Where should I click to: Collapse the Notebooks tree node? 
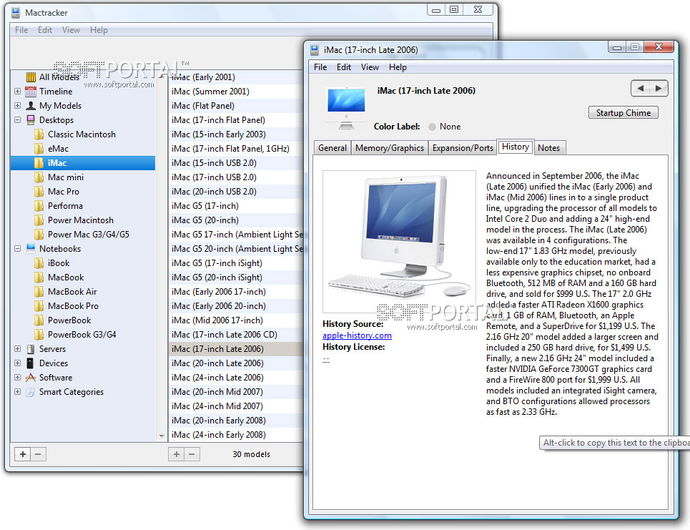click(x=17, y=249)
